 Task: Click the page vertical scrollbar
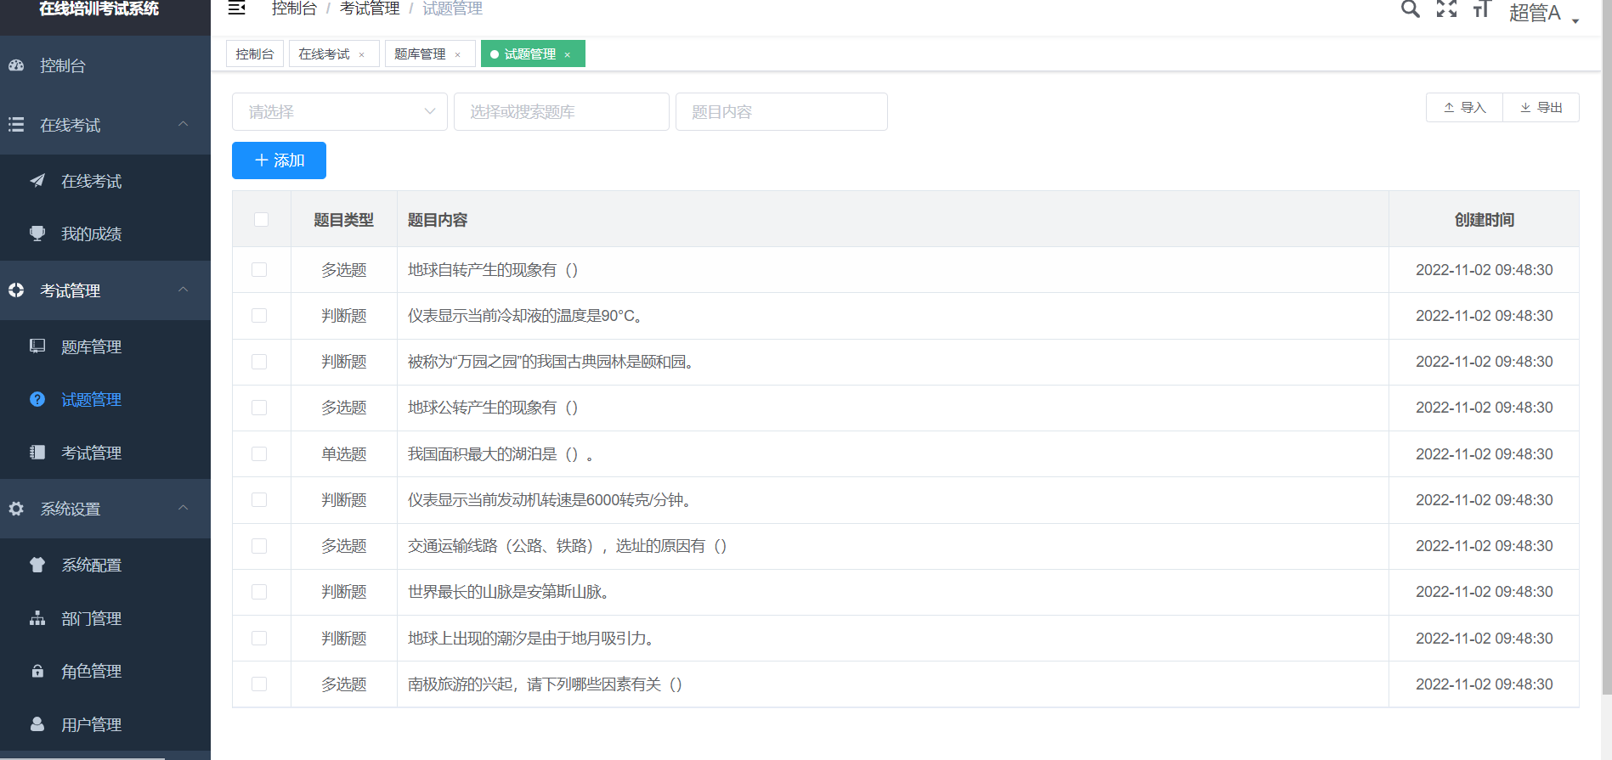point(1606,348)
